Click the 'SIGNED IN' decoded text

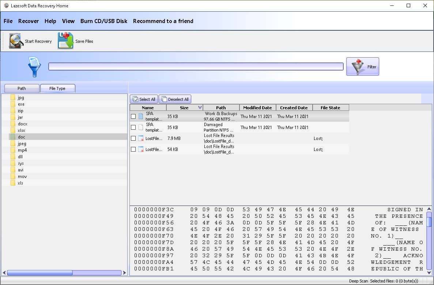[x=405, y=209]
